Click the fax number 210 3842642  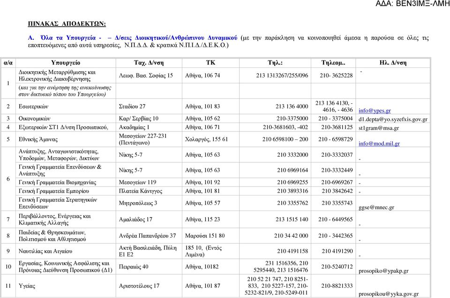(x=337, y=191)
